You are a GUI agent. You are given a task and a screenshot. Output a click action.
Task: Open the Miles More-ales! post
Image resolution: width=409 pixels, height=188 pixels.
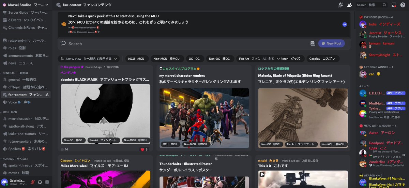click(x=105, y=172)
